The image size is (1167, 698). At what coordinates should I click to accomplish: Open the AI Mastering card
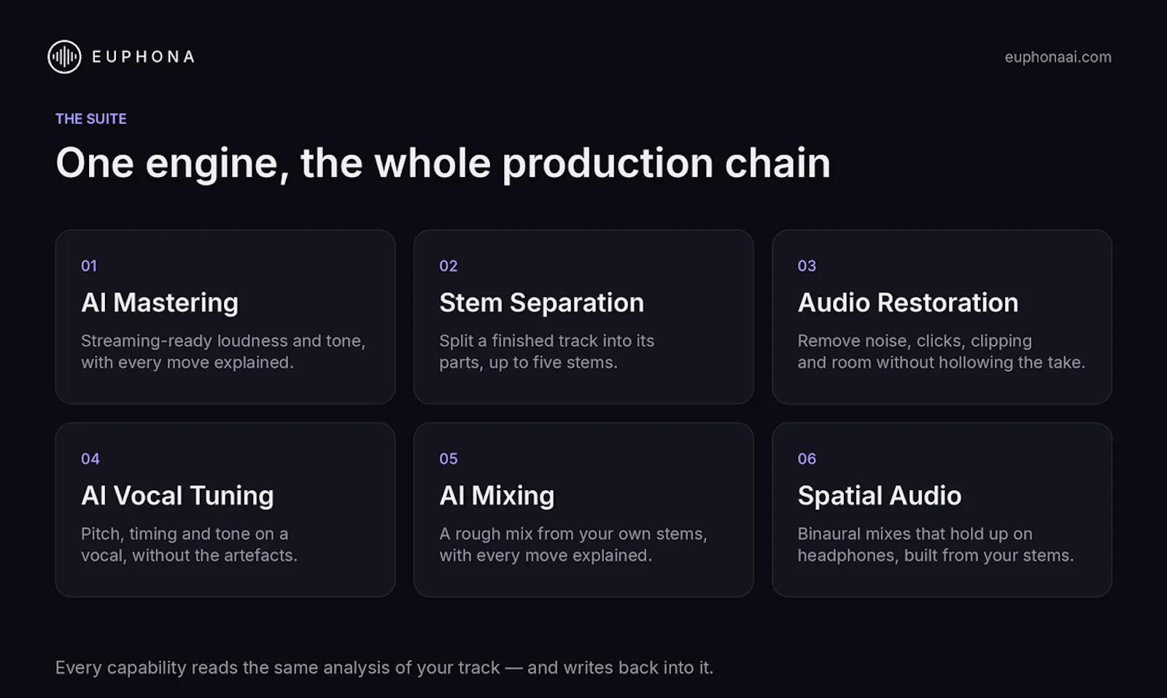tap(225, 317)
